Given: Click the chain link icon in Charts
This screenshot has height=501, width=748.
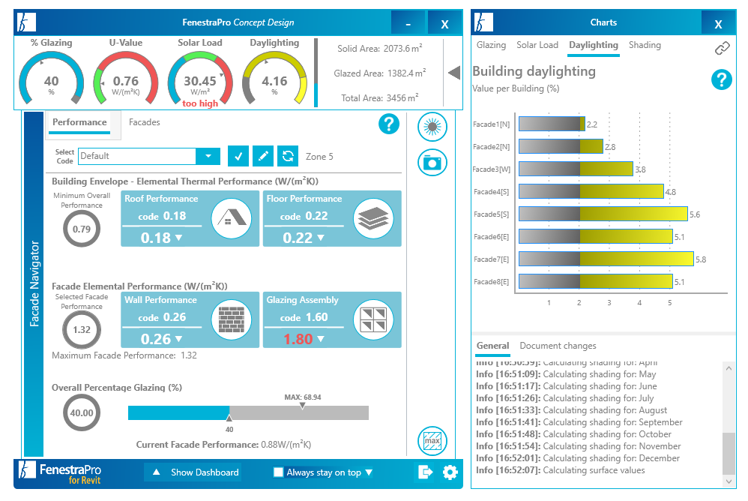Looking at the screenshot, I should [x=723, y=48].
